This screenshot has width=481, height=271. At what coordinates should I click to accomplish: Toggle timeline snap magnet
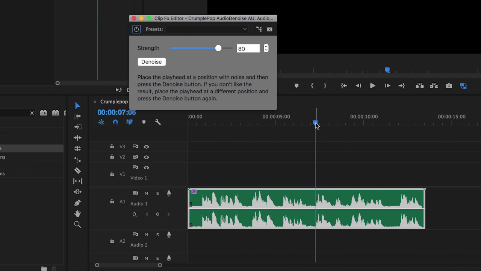click(115, 122)
